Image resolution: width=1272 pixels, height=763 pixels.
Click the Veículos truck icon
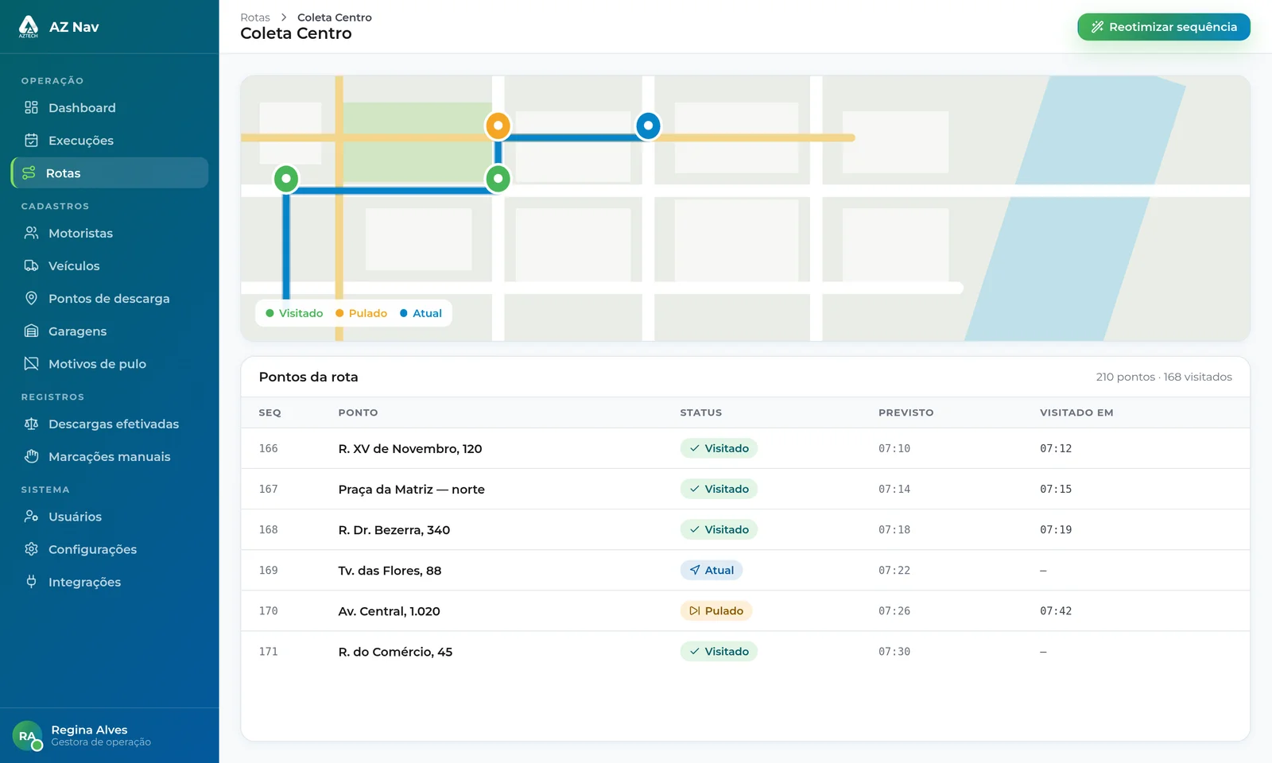point(31,265)
